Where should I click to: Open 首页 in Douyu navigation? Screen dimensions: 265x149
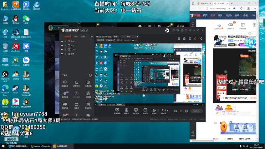[205, 15]
